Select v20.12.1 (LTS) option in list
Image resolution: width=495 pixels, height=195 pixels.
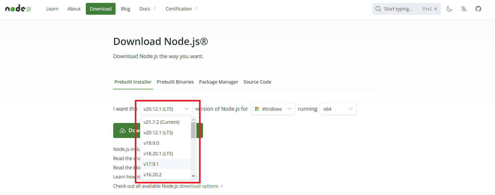tap(166, 133)
